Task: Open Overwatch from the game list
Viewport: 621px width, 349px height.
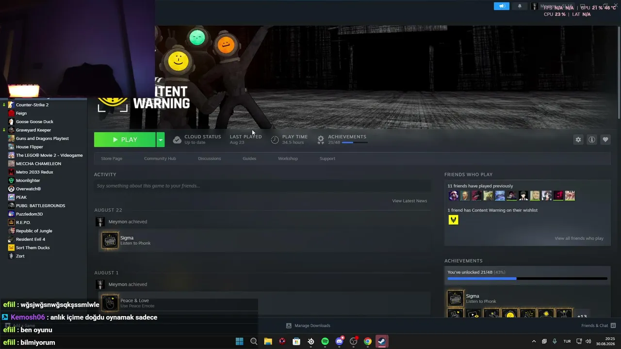Action: 28,189
